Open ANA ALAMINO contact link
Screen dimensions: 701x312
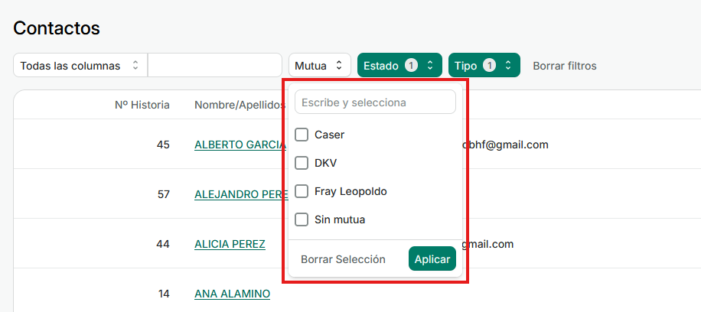(232, 294)
